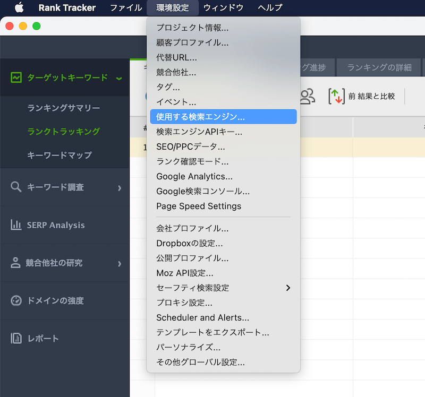Click the users group icon in toolbar
The image size is (425, 397).
pos(308,97)
